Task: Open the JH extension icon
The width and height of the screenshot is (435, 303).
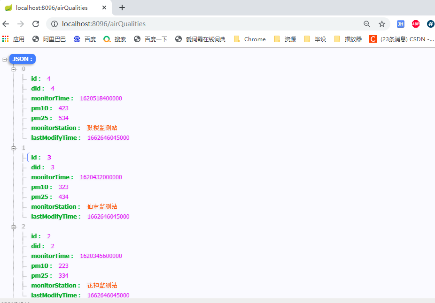Action: point(400,24)
